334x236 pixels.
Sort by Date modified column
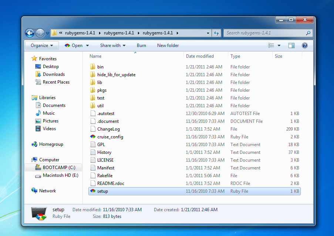[200, 56]
